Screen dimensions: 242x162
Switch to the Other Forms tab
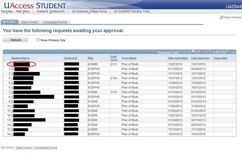coord(29,22)
